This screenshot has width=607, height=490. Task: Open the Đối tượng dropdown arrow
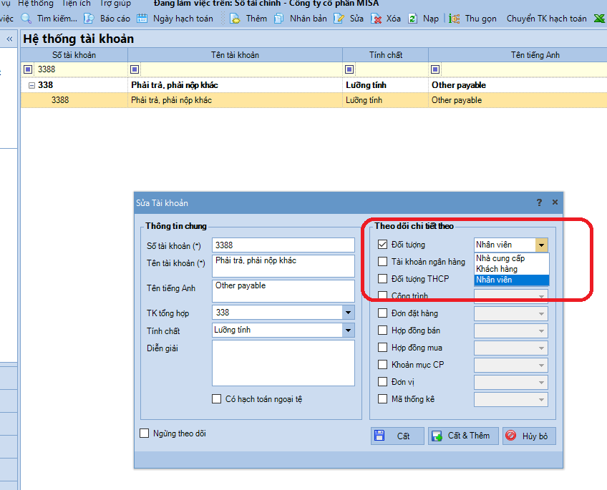[541, 245]
